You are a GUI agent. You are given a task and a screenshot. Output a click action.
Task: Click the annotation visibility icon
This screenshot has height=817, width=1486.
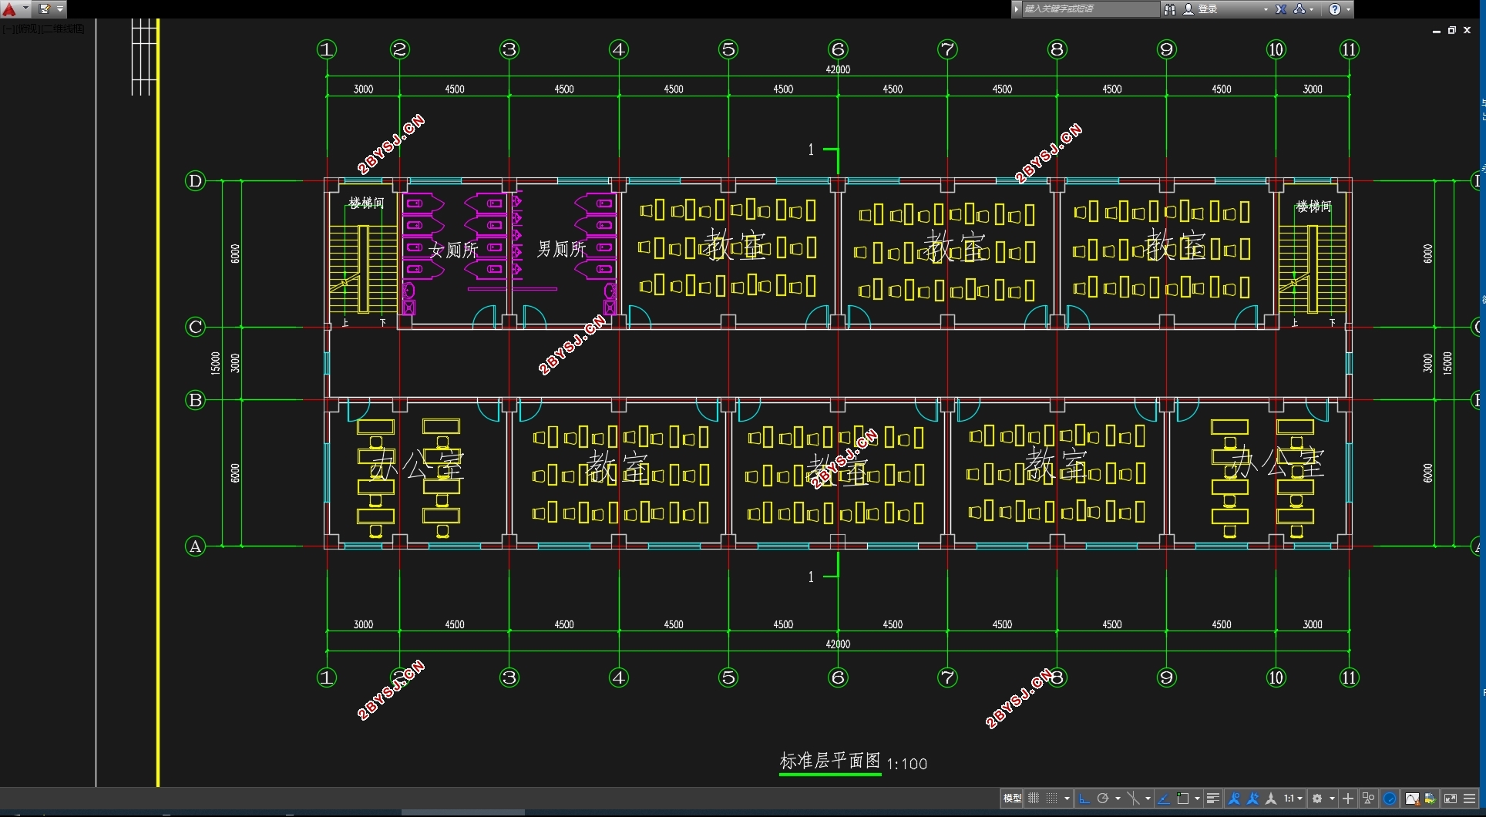coord(1234,799)
